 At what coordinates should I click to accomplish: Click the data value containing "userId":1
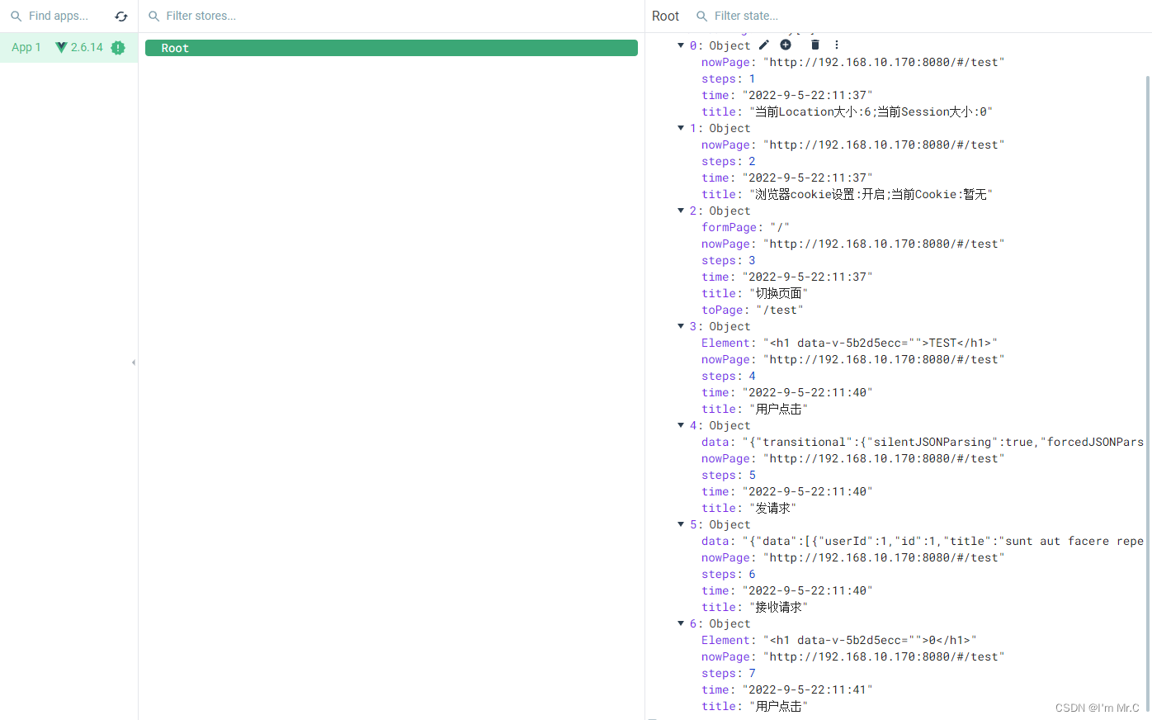pos(942,541)
